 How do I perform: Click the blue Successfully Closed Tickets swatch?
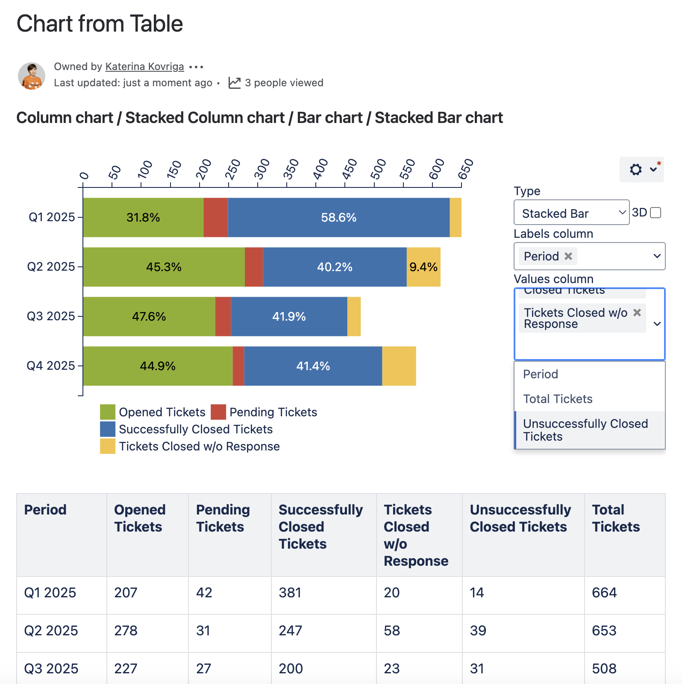pos(108,429)
